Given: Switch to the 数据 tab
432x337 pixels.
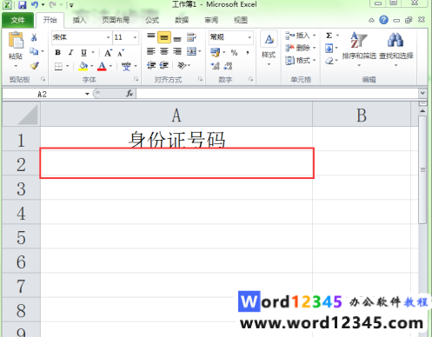Looking at the screenshot, I should (x=182, y=20).
